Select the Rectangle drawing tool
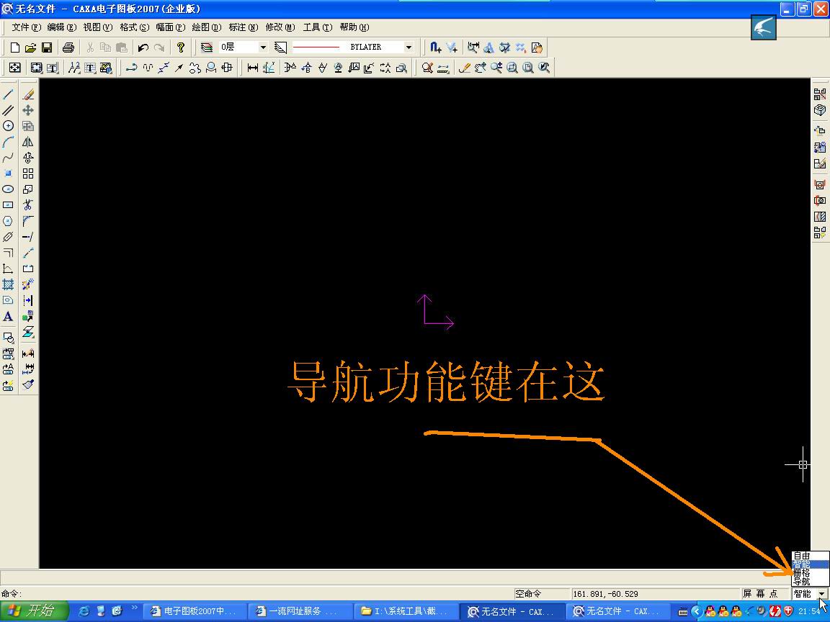The height and width of the screenshot is (622, 830). (x=8, y=205)
